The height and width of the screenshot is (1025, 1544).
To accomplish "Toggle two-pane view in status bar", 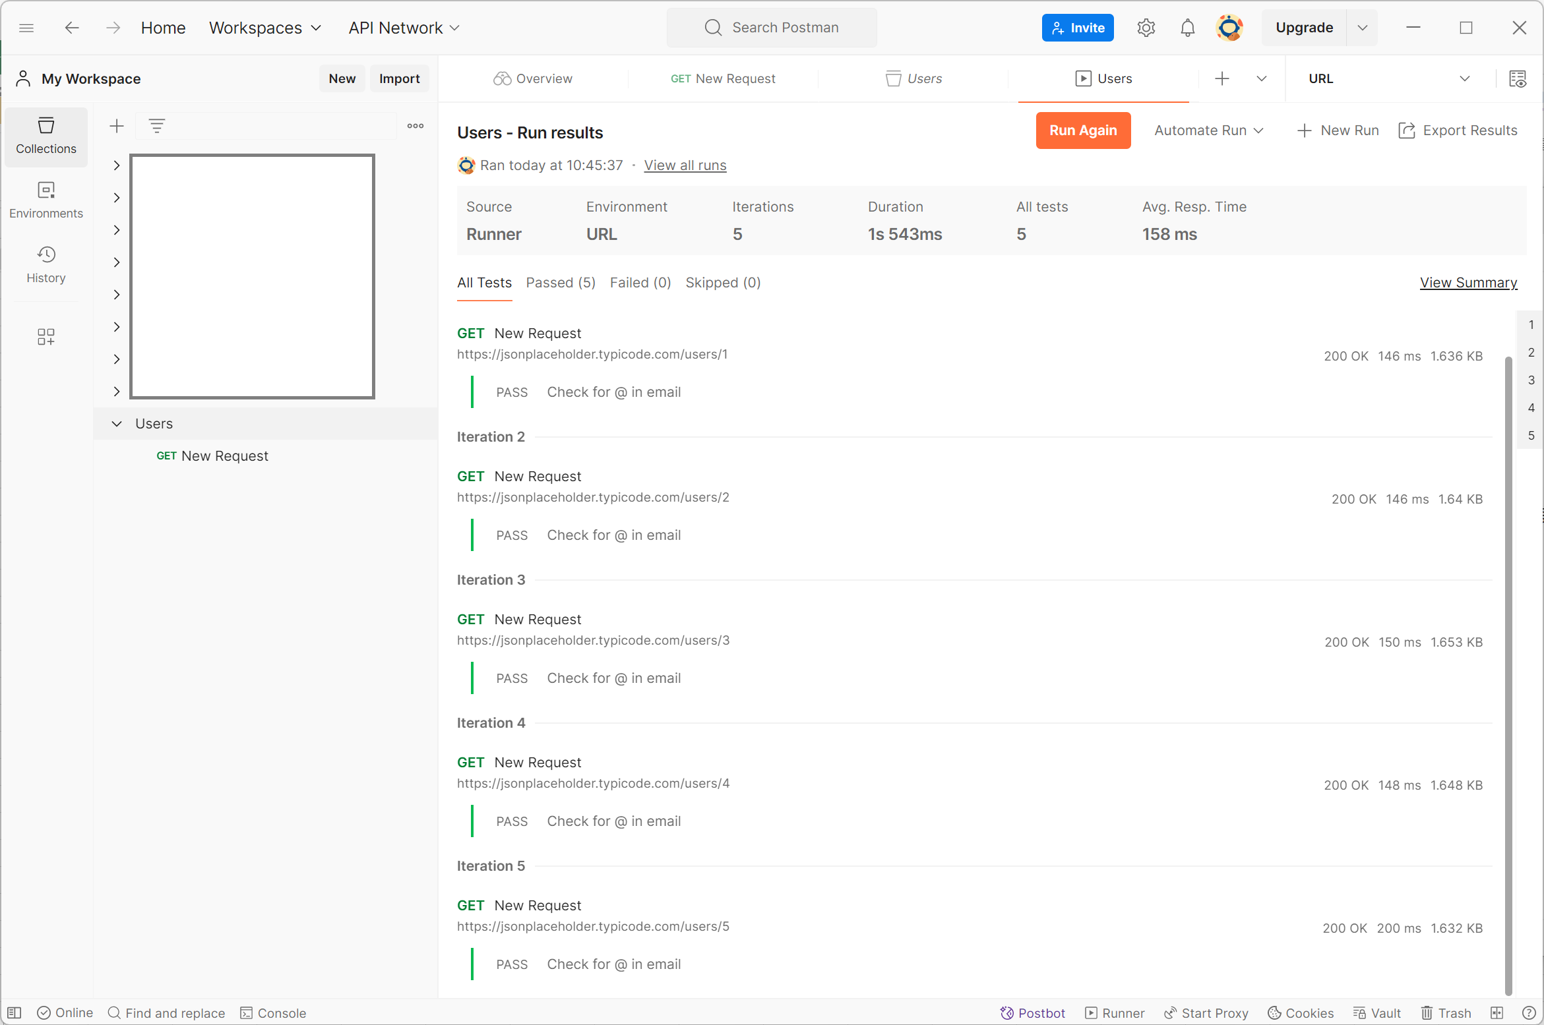I will (1497, 1013).
